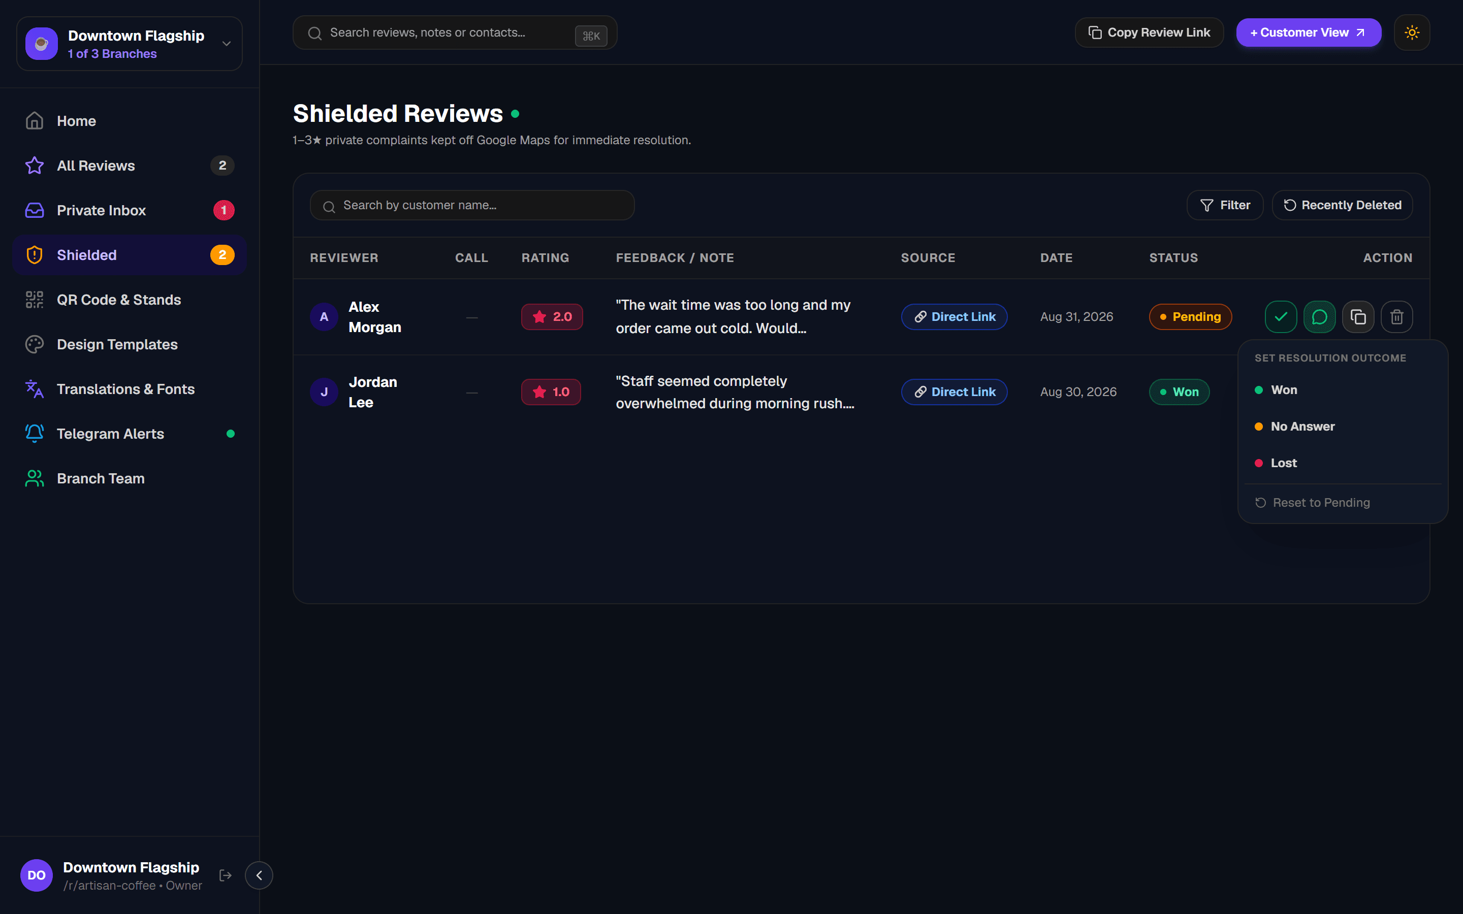Viewport: 1463px width, 914px height.
Task: Focus the global search reviews field
Action: click(455, 32)
